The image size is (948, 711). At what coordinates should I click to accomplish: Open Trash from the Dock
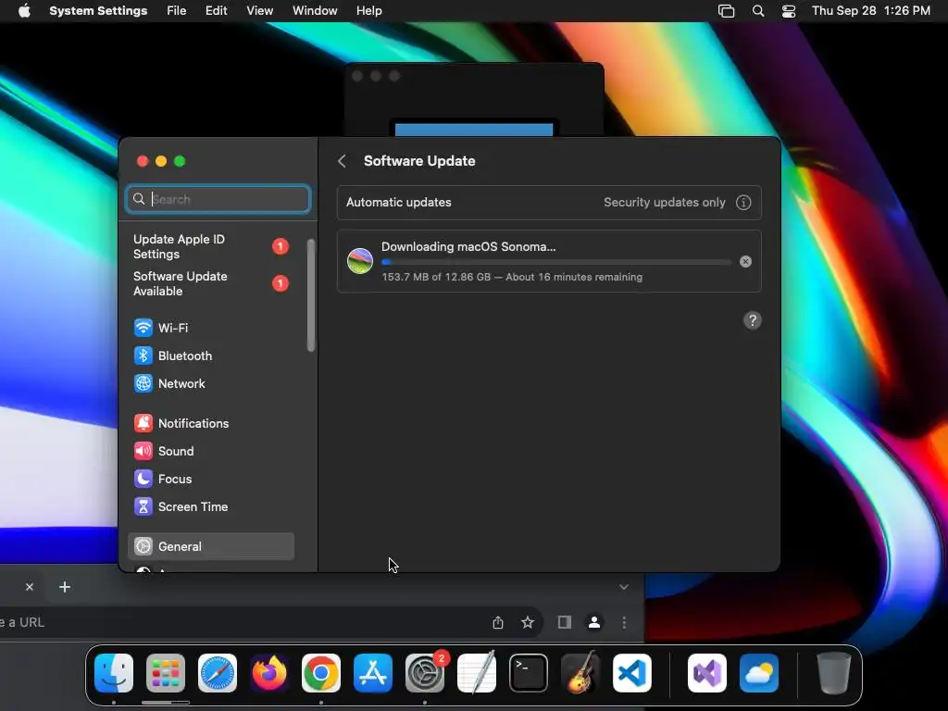coord(834,673)
